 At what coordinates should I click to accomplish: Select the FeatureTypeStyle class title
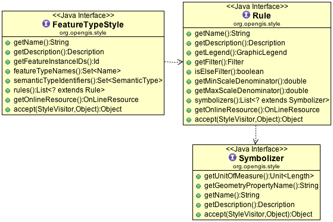pos(88,24)
